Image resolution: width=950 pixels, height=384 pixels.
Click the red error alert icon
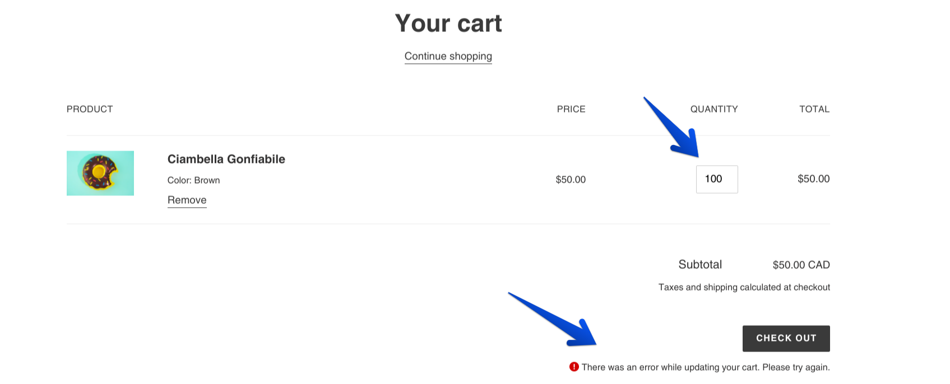(574, 367)
